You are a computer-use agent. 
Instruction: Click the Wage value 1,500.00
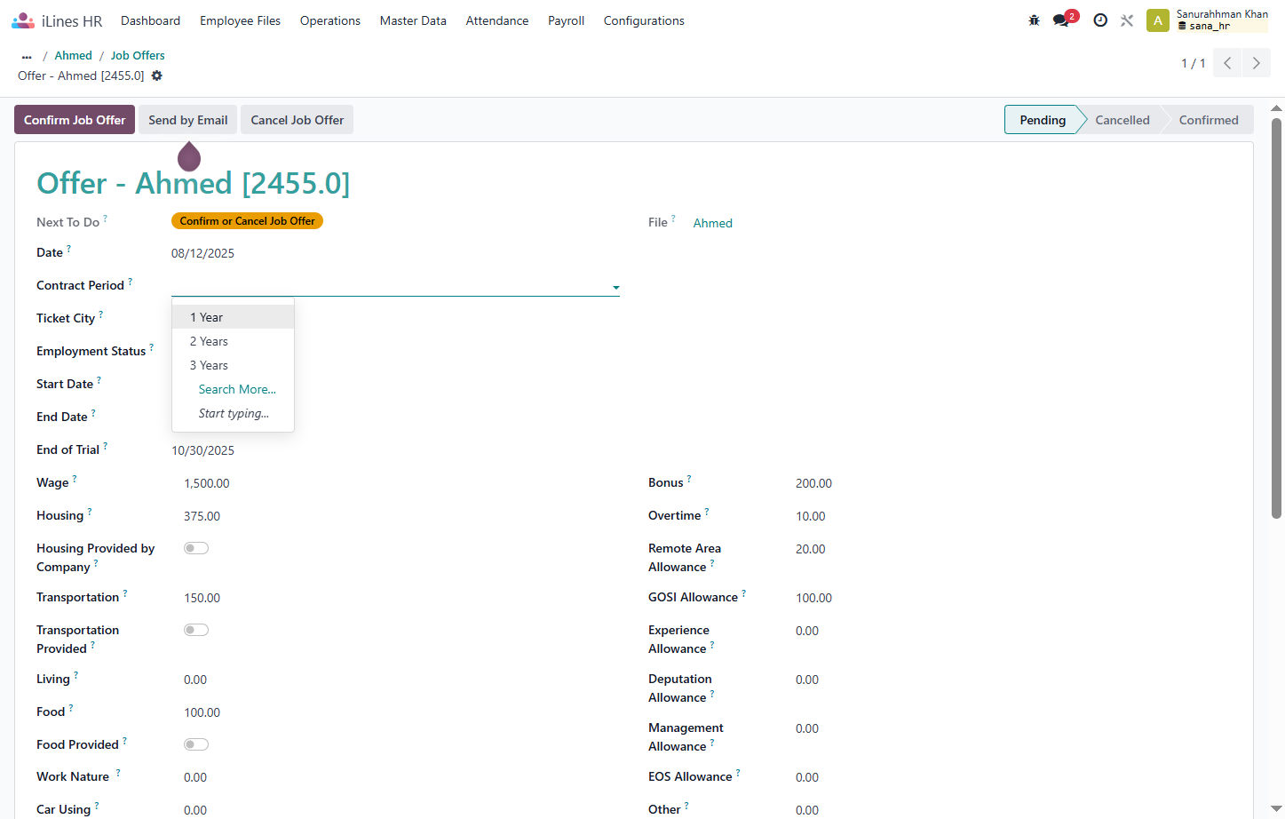207,483
